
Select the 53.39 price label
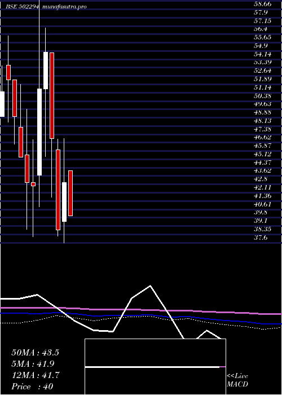262,62
